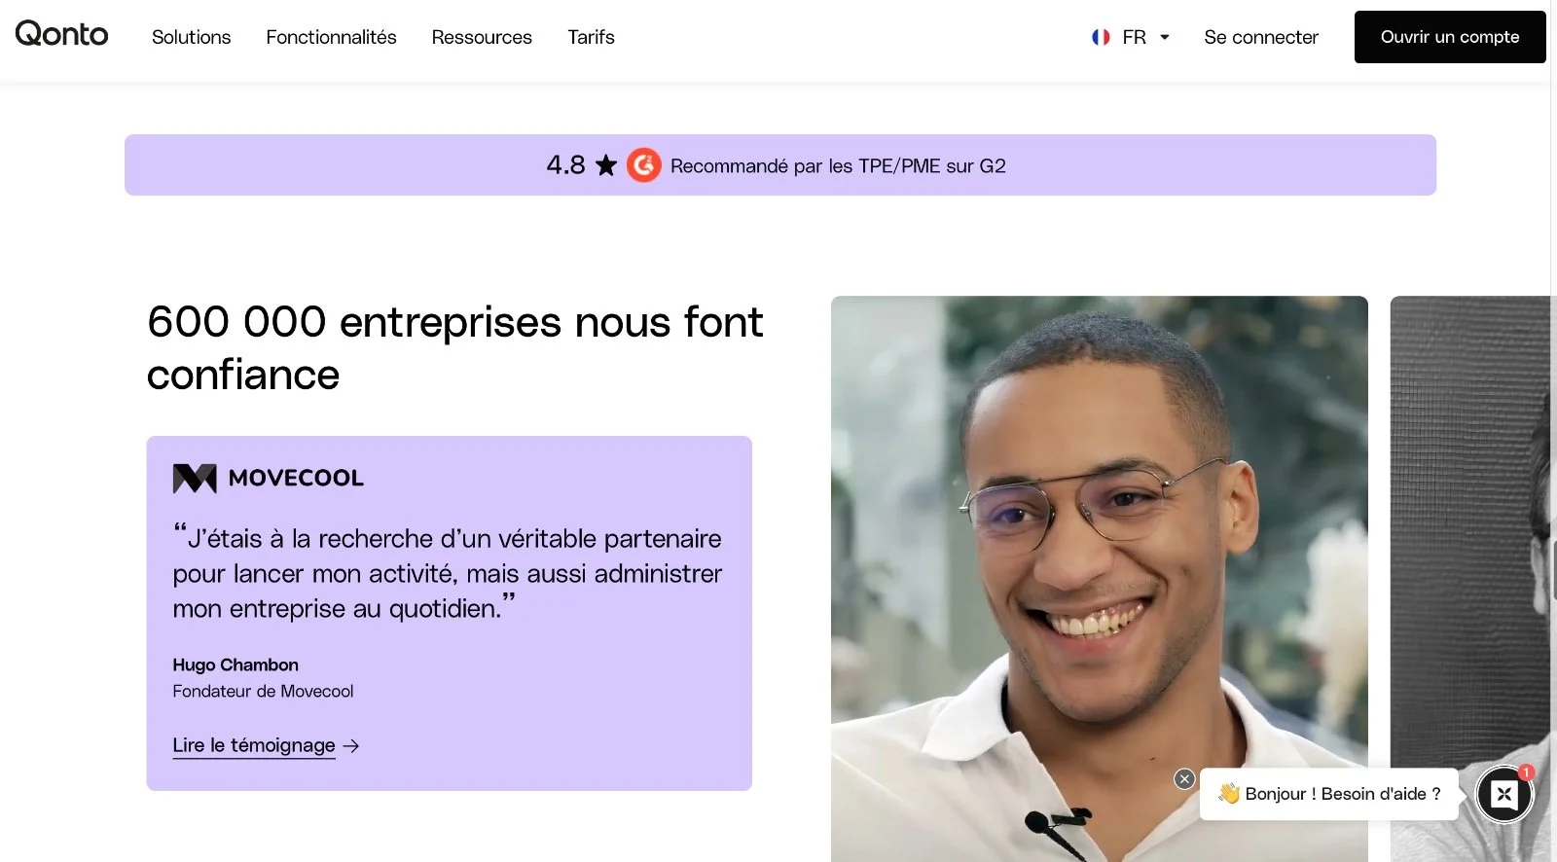Viewport: 1557px width, 862px height.
Task: Go to the Tarifs page
Action: 591,37
